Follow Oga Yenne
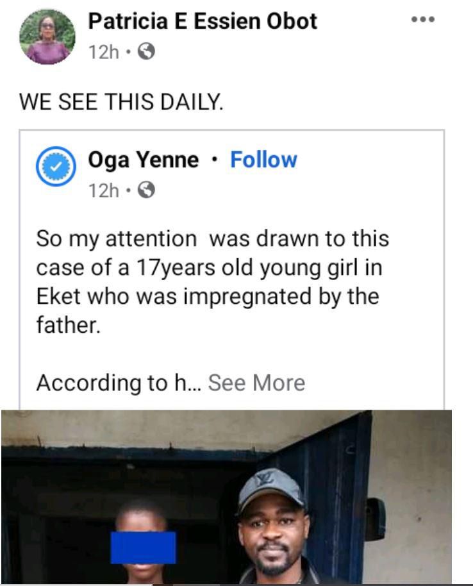The height and width of the screenshot is (586, 473). pyautogui.click(x=263, y=160)
